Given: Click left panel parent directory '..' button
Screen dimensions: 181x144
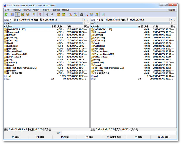Looking at the screenshot, I should pyautogui.click(x=88, y=20).
